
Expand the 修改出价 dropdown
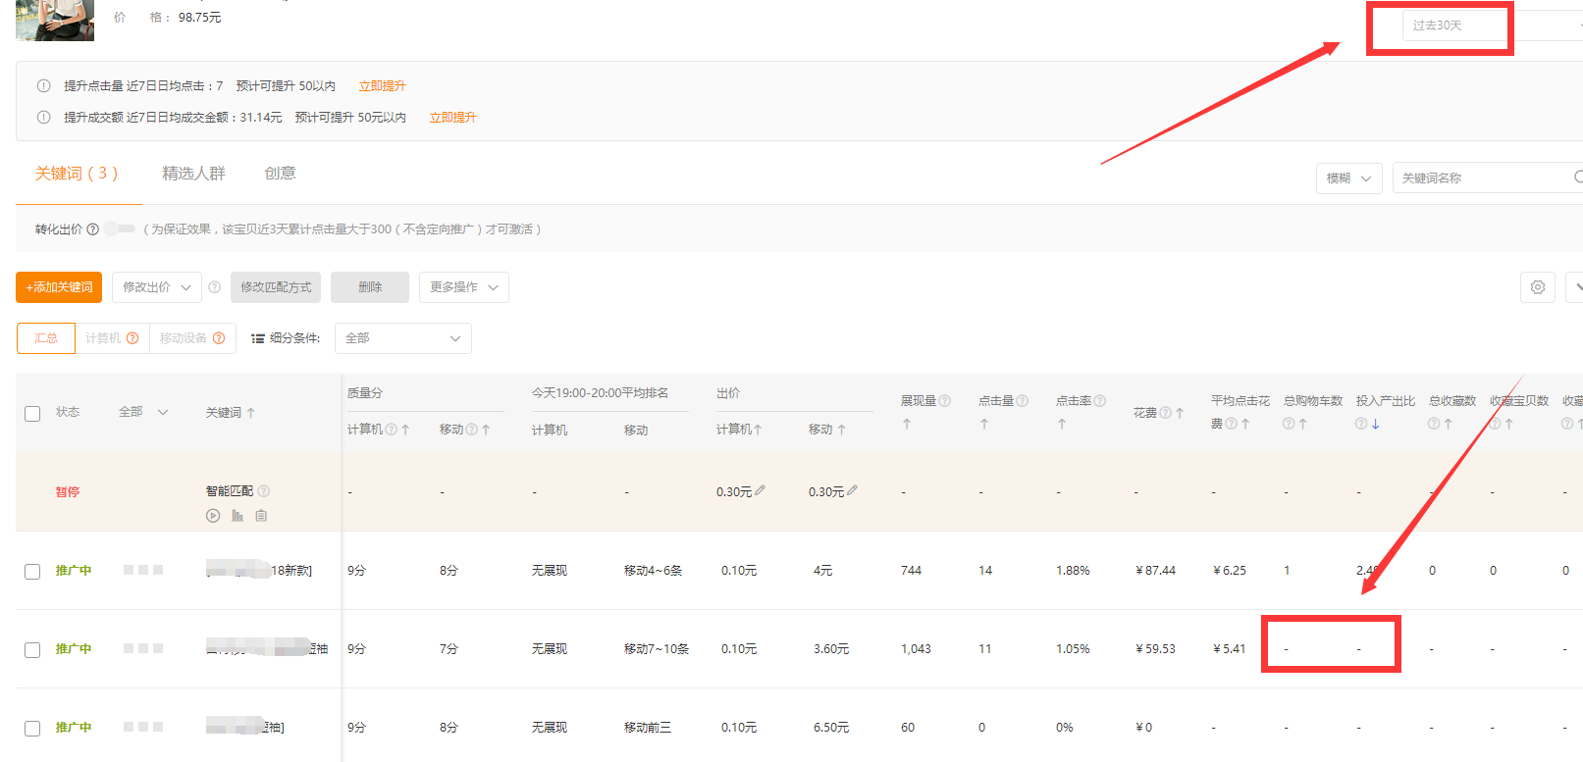157,287
